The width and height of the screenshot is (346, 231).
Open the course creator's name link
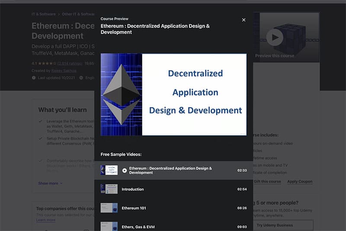[x=64, y=71]
